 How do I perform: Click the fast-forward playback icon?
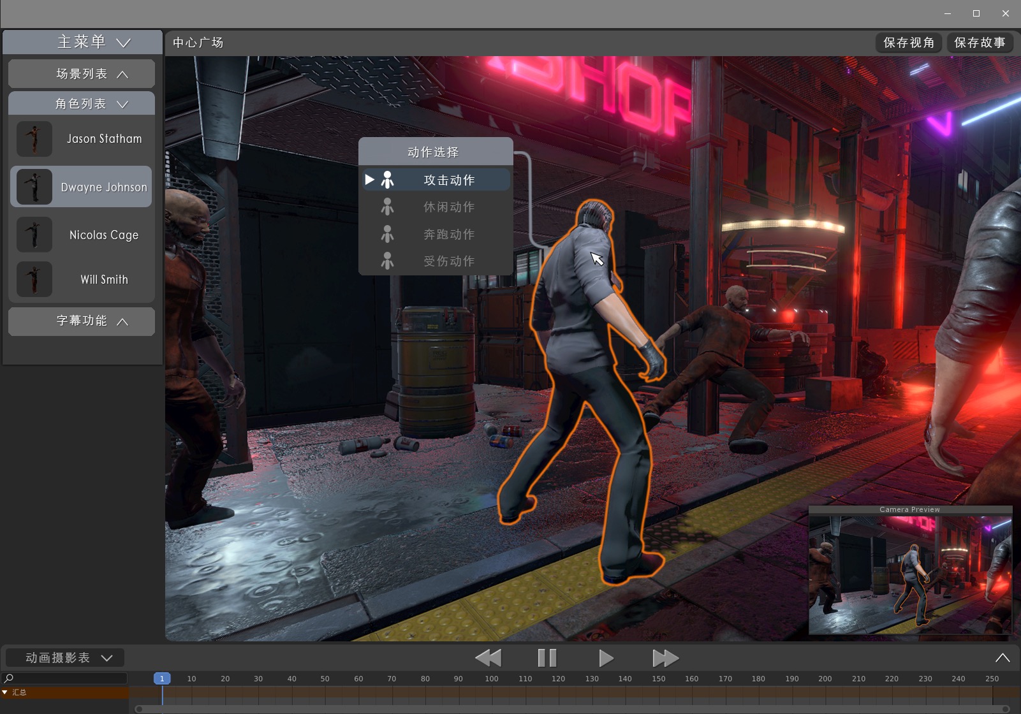point(665,658)
